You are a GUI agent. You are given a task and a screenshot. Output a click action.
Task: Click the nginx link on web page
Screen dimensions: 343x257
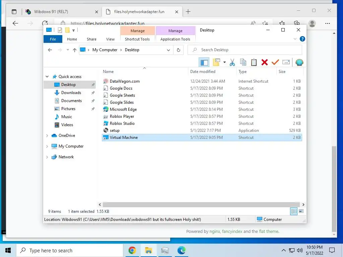[215, 232]
